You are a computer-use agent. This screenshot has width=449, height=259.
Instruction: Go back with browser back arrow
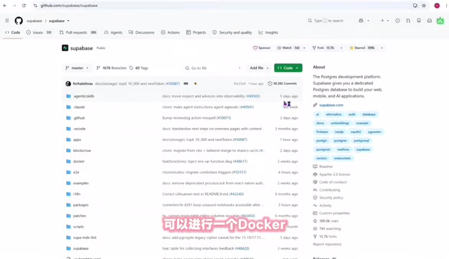pyautogui.click(x=5, y=6)
